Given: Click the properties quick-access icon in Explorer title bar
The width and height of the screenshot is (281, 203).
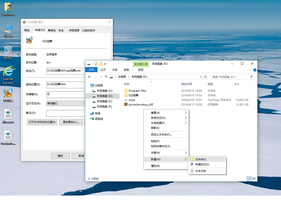Looking at the screenshot, I should point(96,64).
